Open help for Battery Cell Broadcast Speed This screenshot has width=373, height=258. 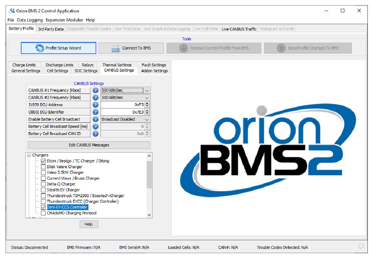tap(95, 127)
